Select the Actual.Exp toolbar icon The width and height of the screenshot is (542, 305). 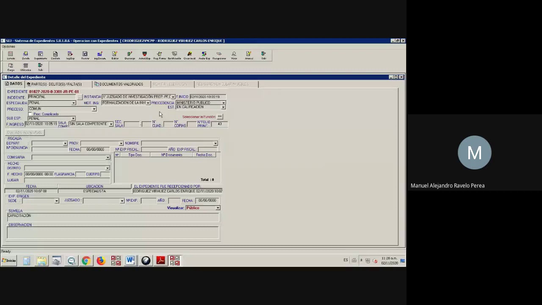[144, 55]
